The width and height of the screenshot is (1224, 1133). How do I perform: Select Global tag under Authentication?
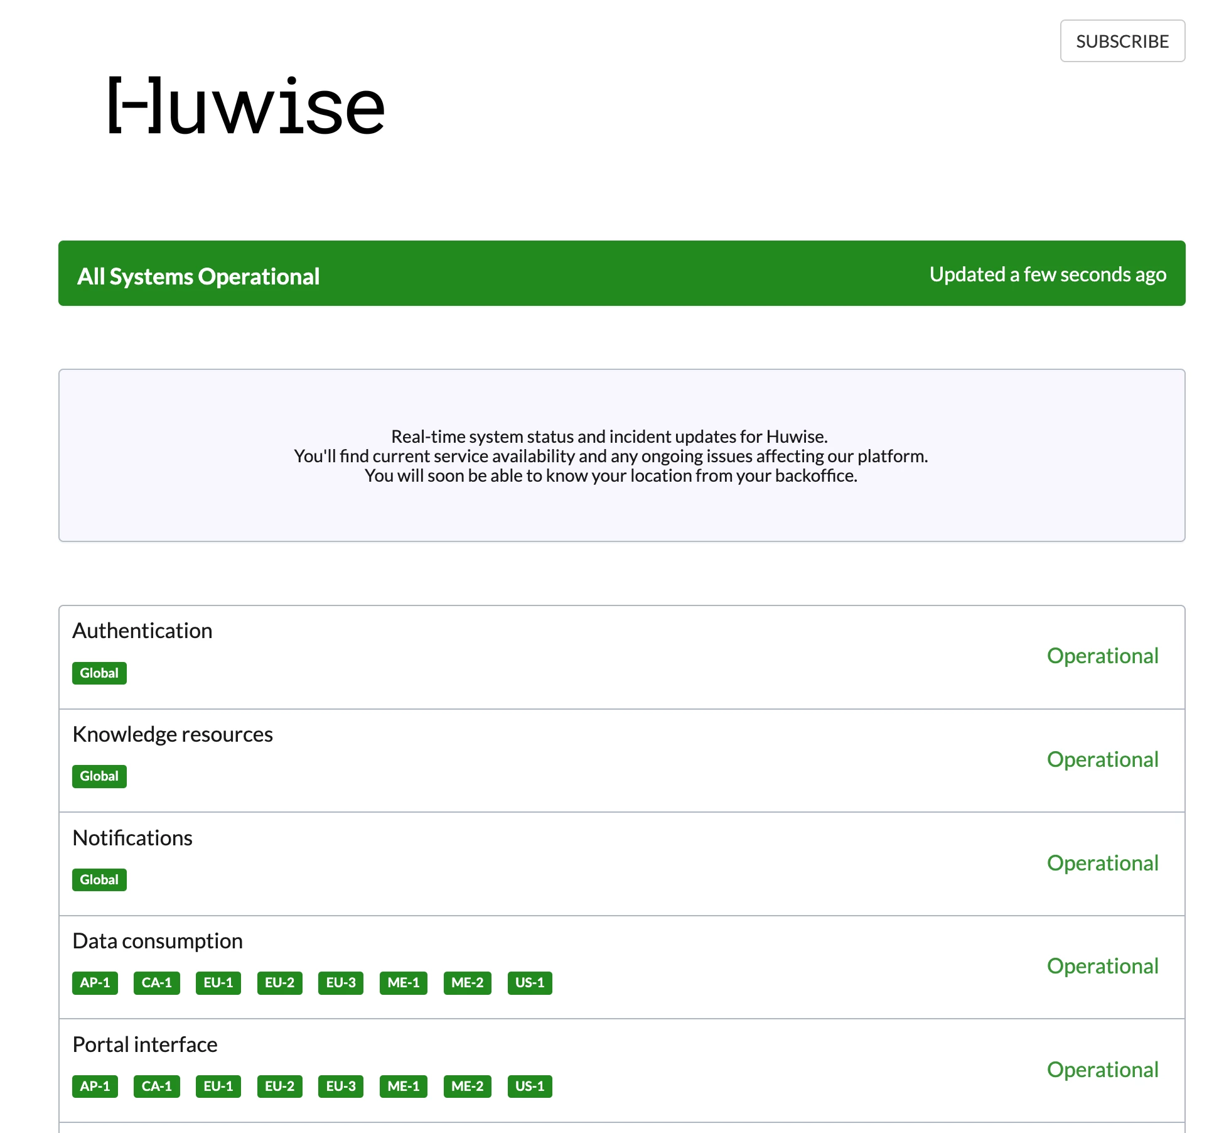[x=99, y=673]
